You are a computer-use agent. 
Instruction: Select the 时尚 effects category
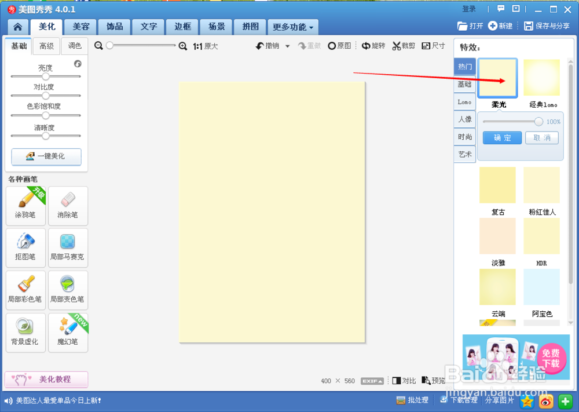click(464, 137)
